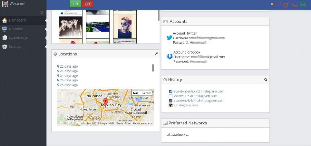The image size is (311, 146).
Task: Click the green globe icon
Action: (x=303, y=4)
